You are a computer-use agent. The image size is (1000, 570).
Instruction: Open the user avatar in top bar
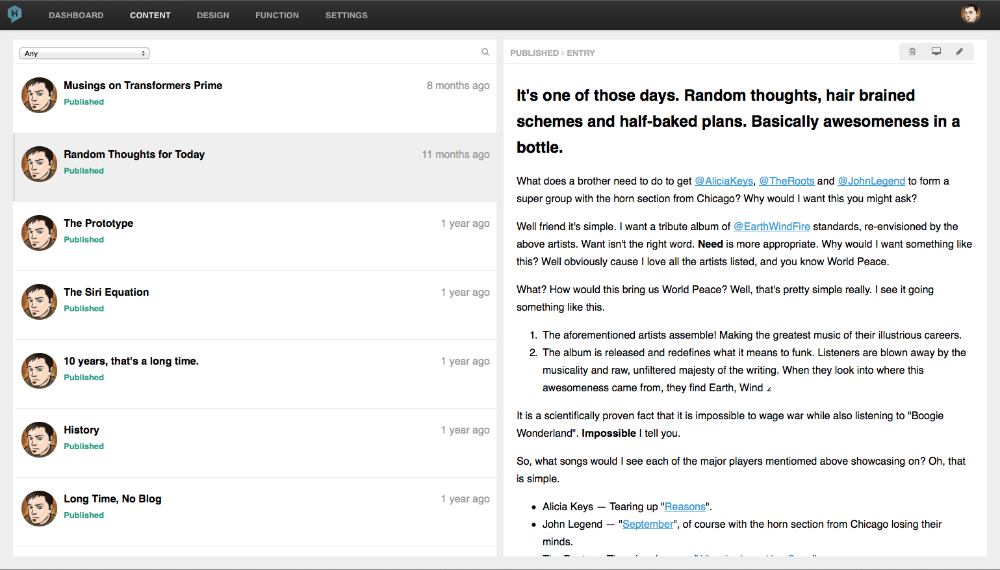pos(970,14)
